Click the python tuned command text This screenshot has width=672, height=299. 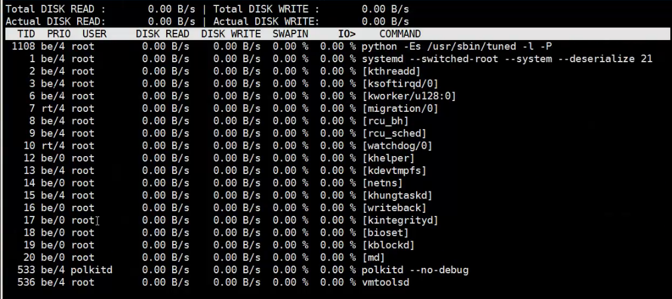pyautogui.click(x=457, y=46)
